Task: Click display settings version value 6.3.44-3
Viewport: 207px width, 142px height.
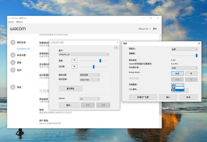Action: [x=175, y=64]
